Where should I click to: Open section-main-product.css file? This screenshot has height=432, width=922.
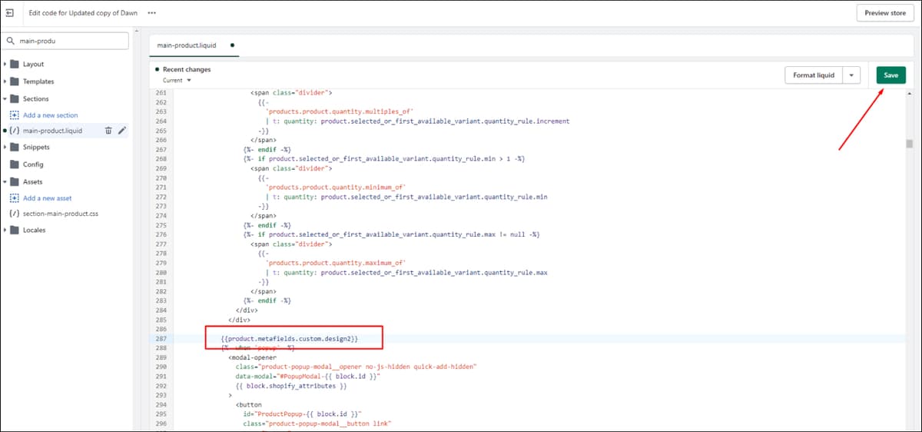(x=61, y=213)
